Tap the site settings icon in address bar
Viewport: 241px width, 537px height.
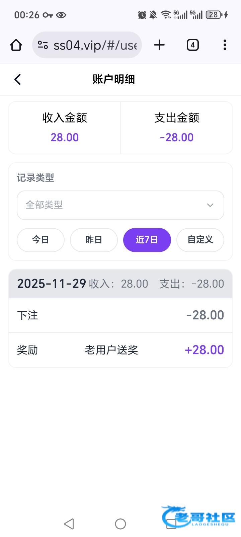(x=43, y=45)
